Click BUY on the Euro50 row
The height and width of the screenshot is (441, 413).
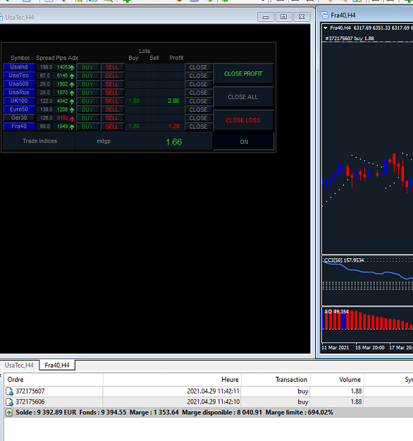[87, 109]
